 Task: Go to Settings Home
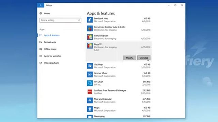(x=47, y=14)
